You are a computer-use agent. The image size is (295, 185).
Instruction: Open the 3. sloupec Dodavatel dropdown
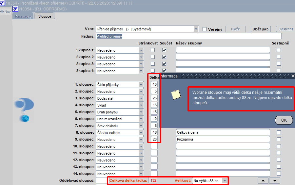coord(141,98)
